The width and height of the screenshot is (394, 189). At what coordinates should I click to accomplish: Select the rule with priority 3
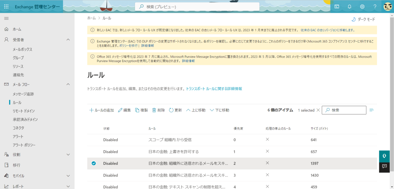coord(232,175)
